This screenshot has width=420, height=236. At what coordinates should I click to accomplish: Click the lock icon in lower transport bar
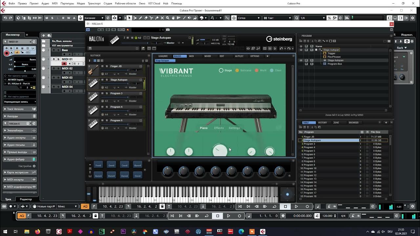coord(95,216)
